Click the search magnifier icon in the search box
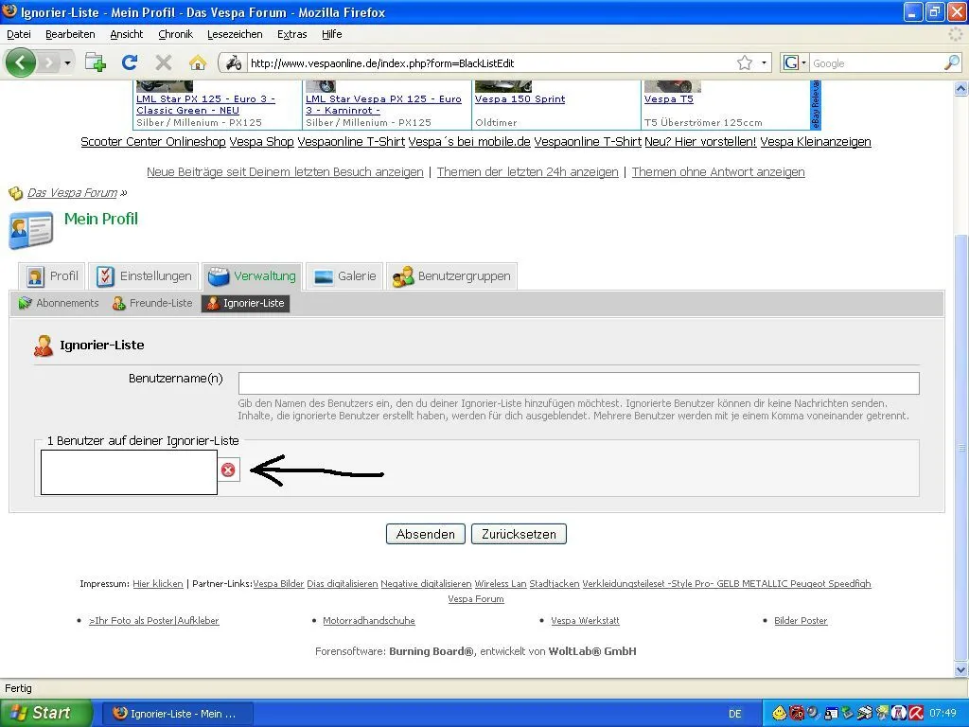This screenshot has height=727, width=969. (951, 62)
